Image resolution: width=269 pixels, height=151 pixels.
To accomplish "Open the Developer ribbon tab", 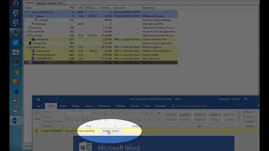I will pos(161,106).
